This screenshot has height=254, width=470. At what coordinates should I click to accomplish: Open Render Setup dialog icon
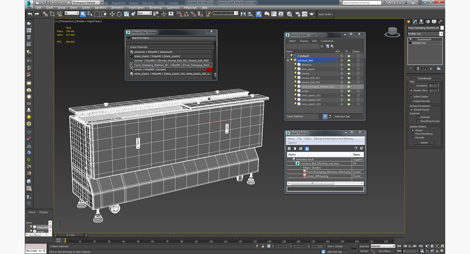tap(298, 14)
